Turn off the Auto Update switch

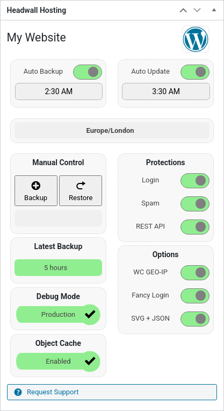tap(195, 72)
